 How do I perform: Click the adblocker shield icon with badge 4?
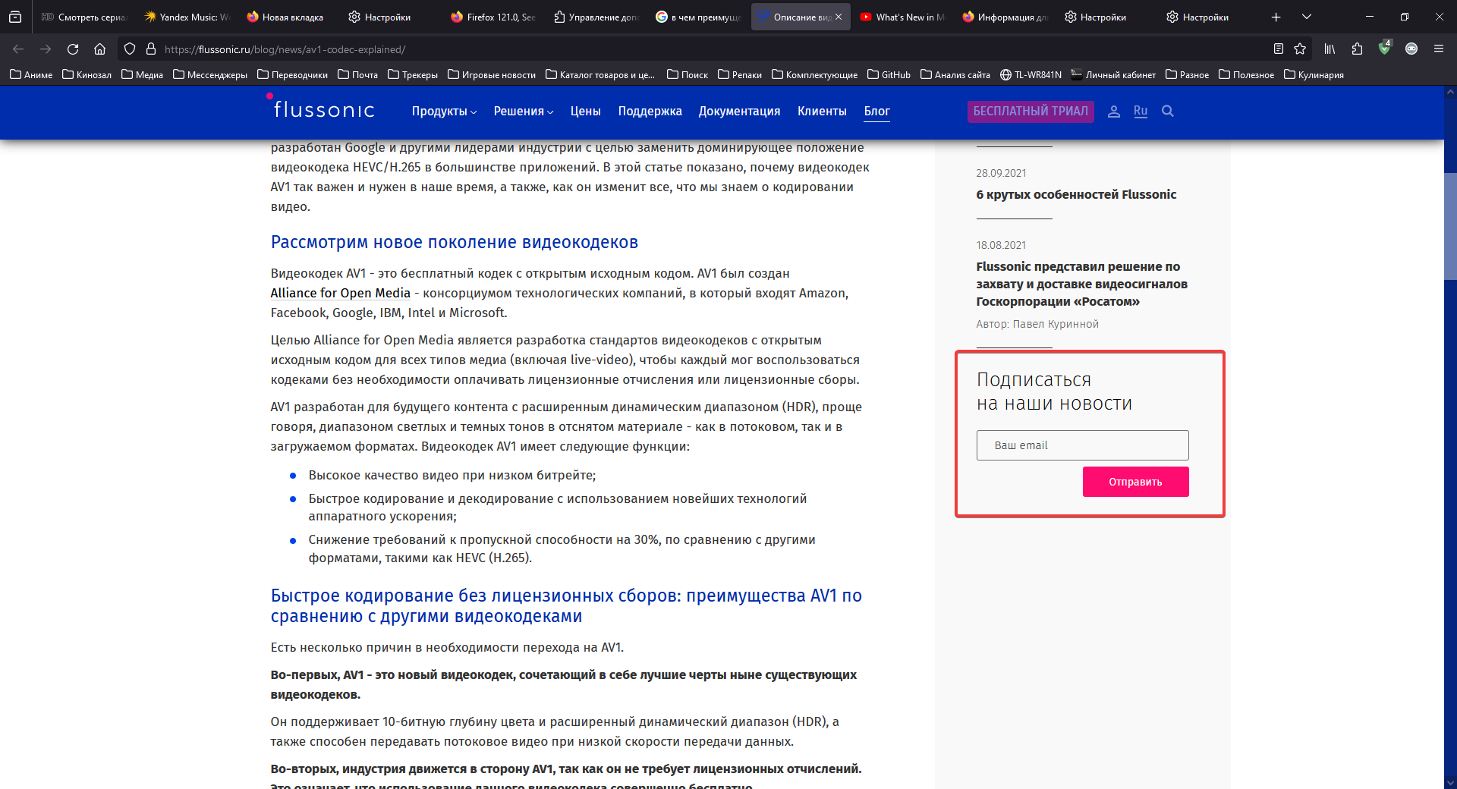(x=1383, y=49)
